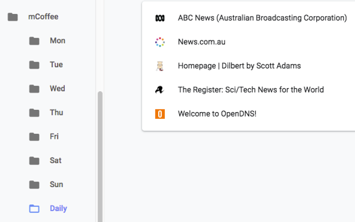The width and height of the screenshot is (355, 222).
Task: Select the Wed folder in sidebar
Action: pyautogui.click(x=57, y=88)
